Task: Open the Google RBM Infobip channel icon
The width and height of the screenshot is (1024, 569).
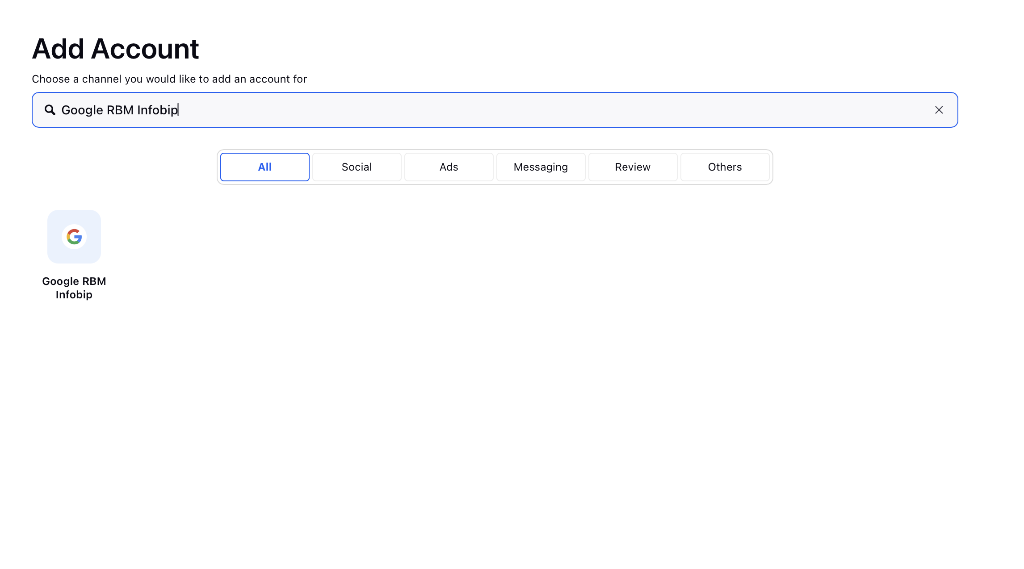Action: coord(74,237)
